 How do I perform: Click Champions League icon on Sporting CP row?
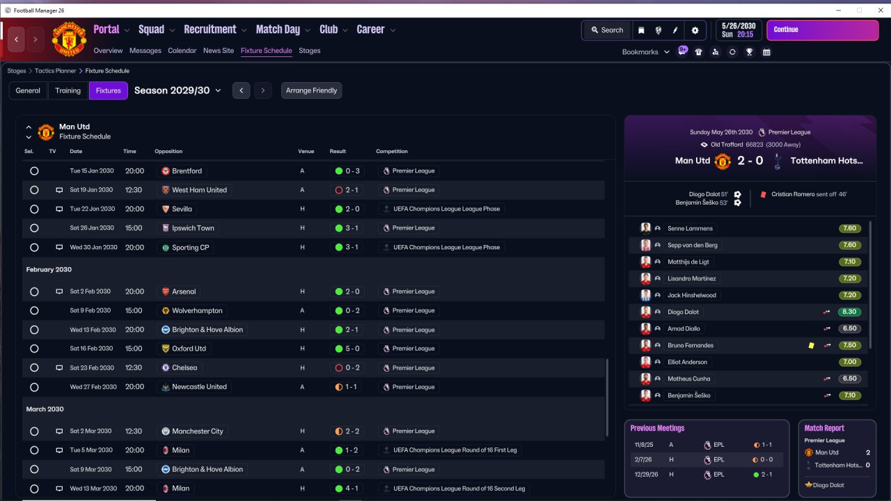pyautogui.click(x=386, y=247)
